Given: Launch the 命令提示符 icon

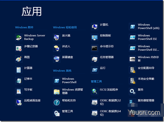Looking at the screenshot, I should click(x=95, y=48).
